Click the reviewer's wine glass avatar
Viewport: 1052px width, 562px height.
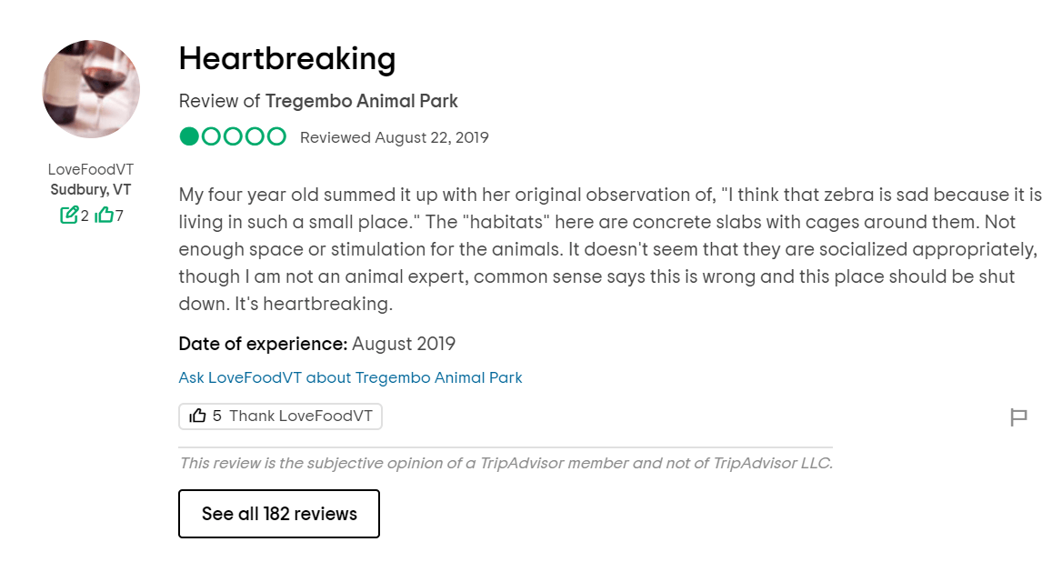(x=91, y=89)
